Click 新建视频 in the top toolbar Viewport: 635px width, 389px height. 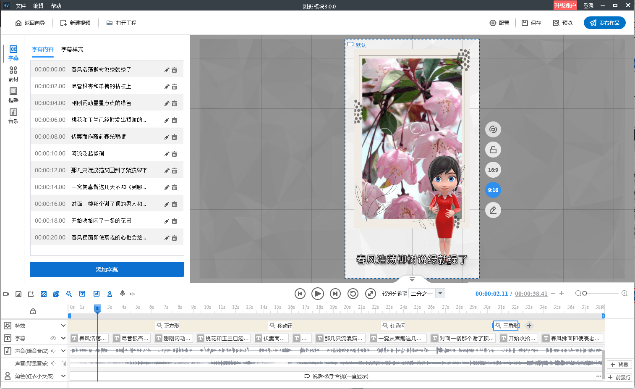[75, 23]
